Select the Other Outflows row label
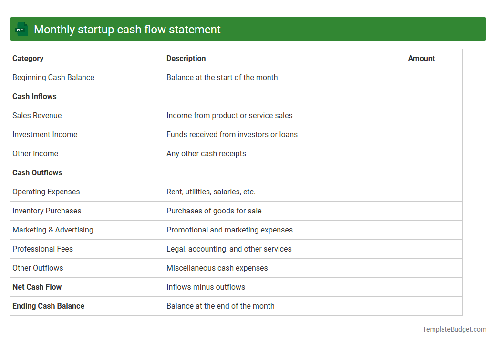This screenshot has width=496, height=343. pos(38,268)
